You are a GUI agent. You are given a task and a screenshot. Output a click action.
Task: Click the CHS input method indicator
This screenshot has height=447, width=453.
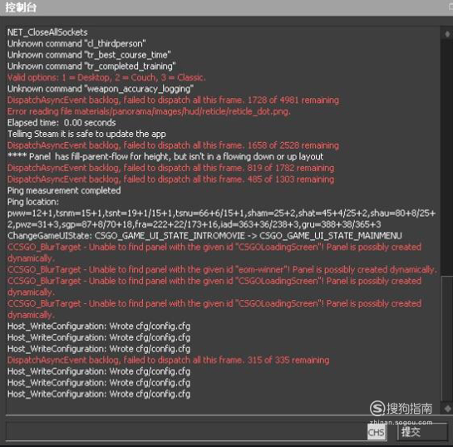[x=377, y=432]
